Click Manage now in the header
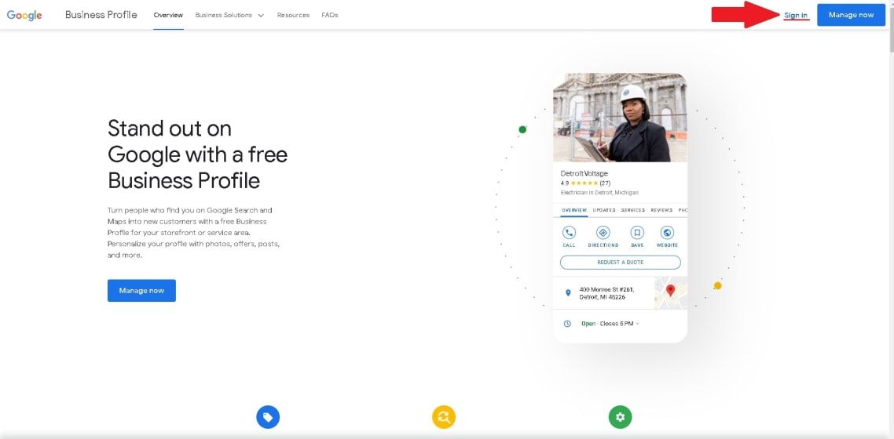 (851, 15)
